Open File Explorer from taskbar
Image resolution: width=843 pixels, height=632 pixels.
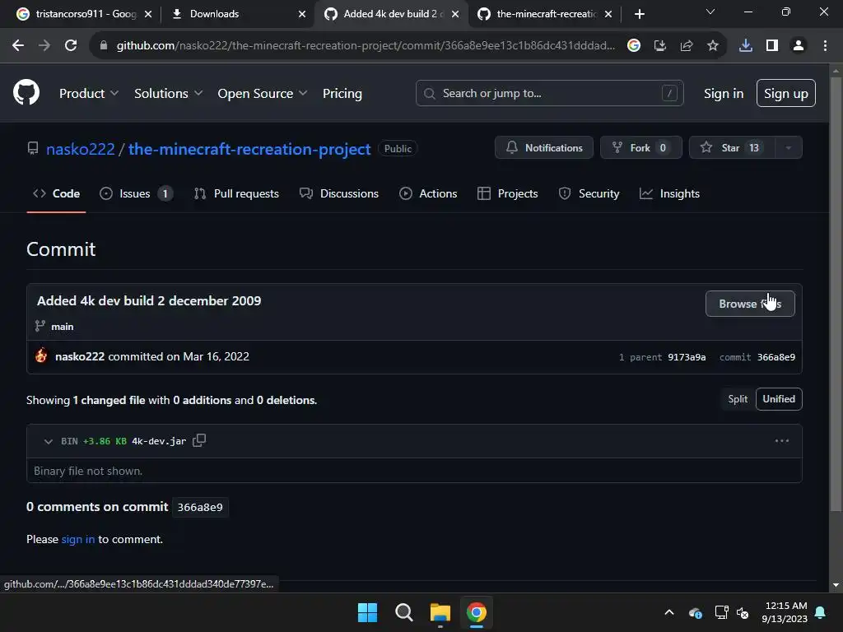[x=440, y=612]
